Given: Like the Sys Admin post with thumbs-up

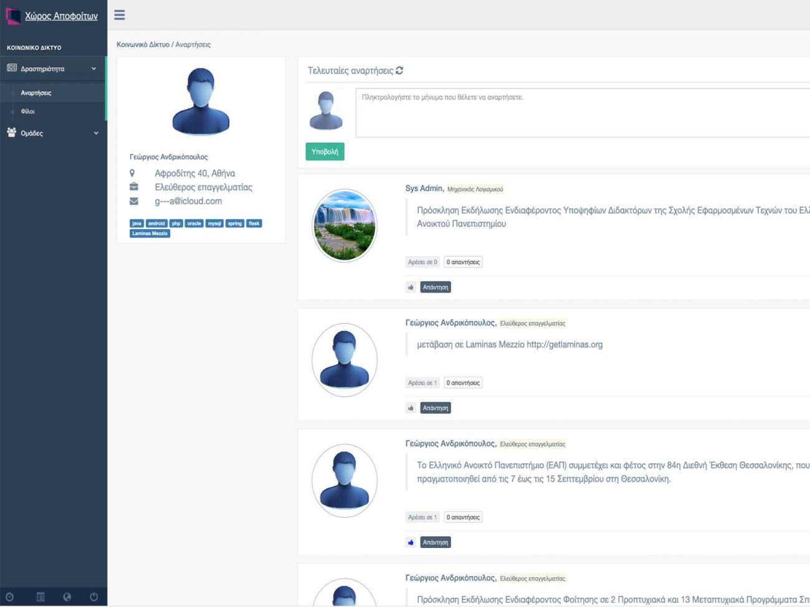Looking at the screenshot, I should 411,287.
